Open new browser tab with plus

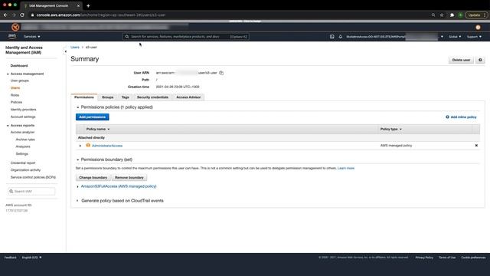point(88,5)
